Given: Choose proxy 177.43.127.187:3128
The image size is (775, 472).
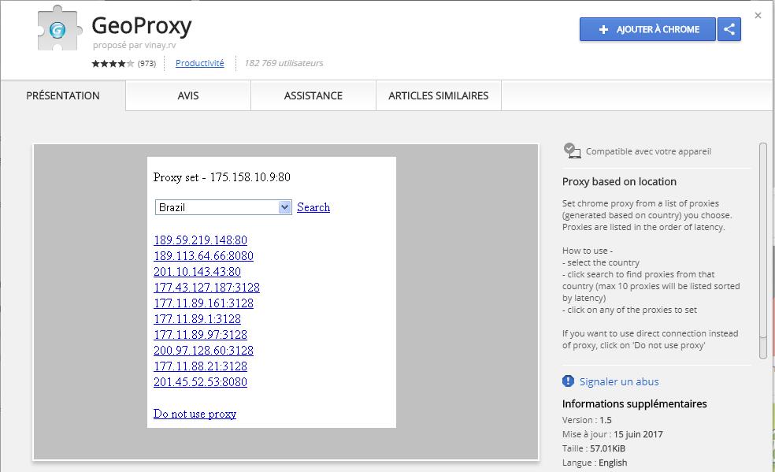Looking at the screenshot, I should tap(206, 288).
